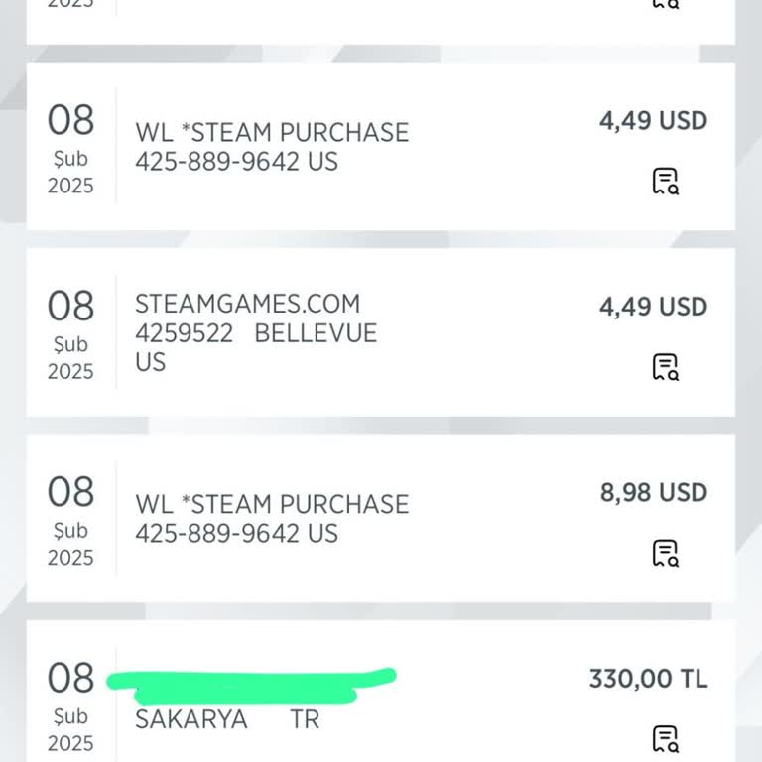Tap the 330,00 TL amount
Screen dimensions: 762x762
[x=648, y=679]
